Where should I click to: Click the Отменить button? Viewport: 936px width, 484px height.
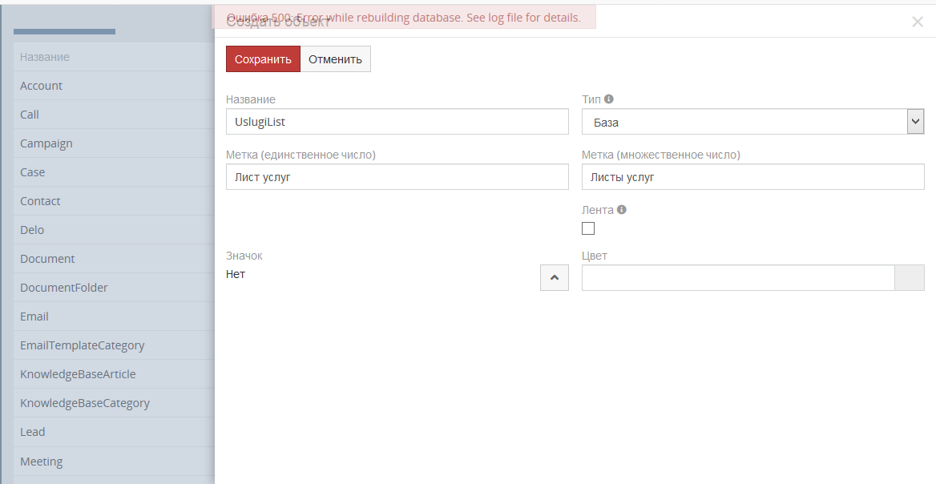coord(335,59)
